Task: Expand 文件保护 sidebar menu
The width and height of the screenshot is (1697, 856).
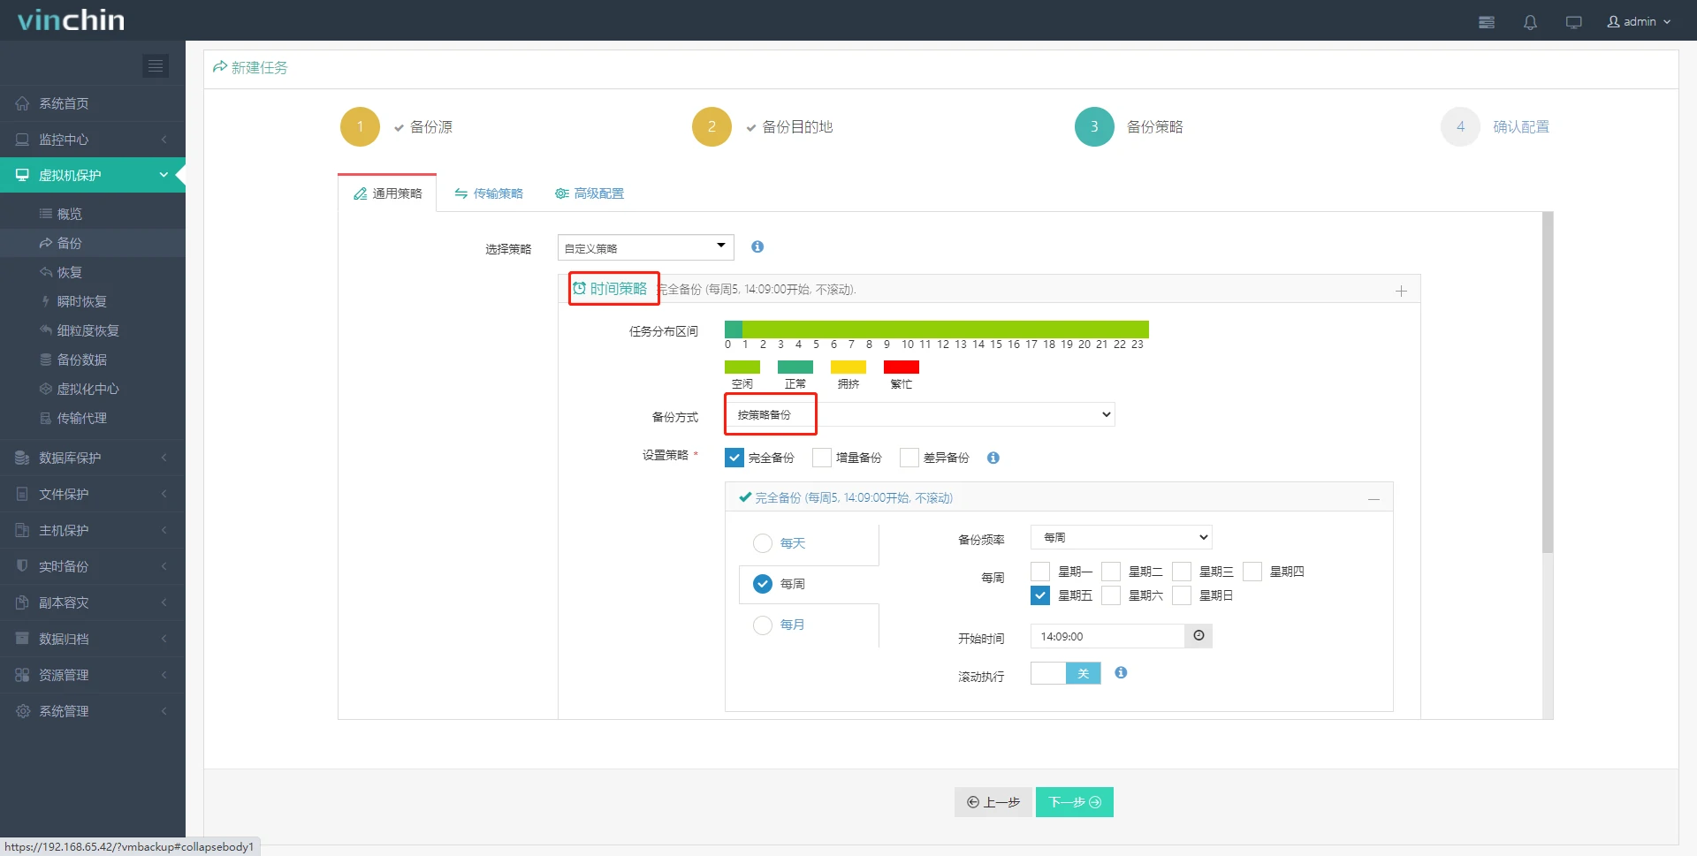Action: (93, 494)
